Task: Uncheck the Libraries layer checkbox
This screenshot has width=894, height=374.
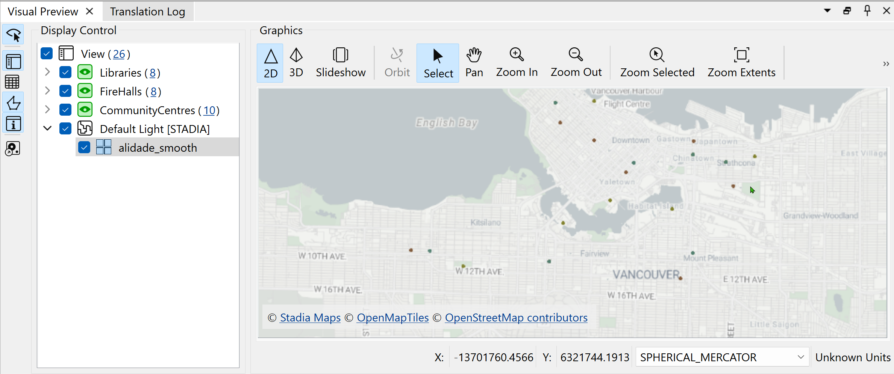Action: 65,72
